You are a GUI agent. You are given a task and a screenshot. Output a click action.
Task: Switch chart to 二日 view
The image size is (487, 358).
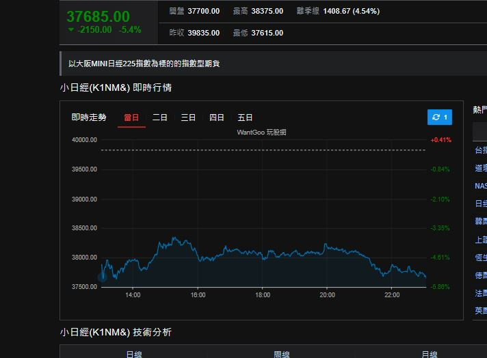(x=160, y=118)
